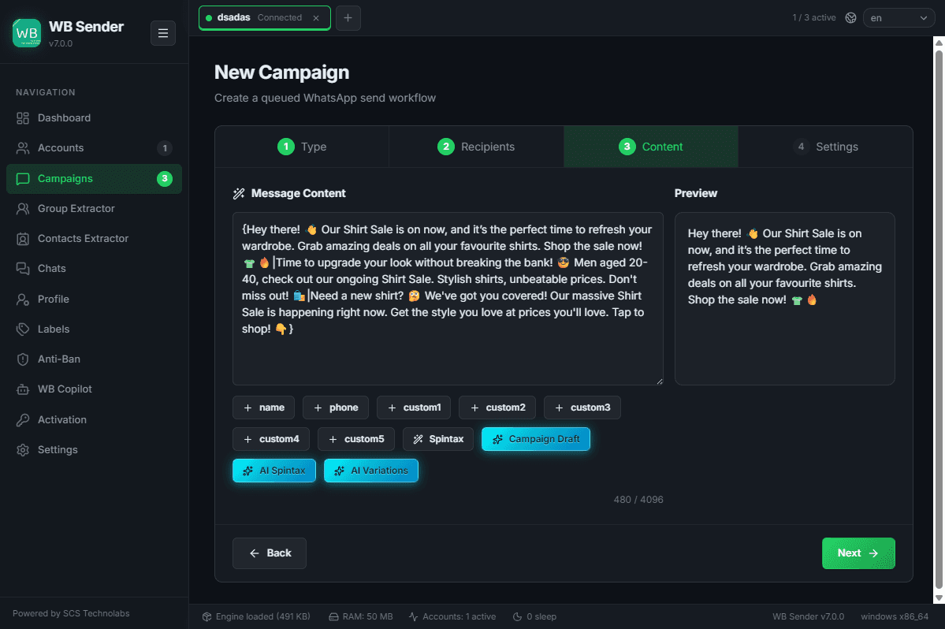Add a new account tab with plus
The width and height of the screenshot is (945, 629).
coord(348,17)
